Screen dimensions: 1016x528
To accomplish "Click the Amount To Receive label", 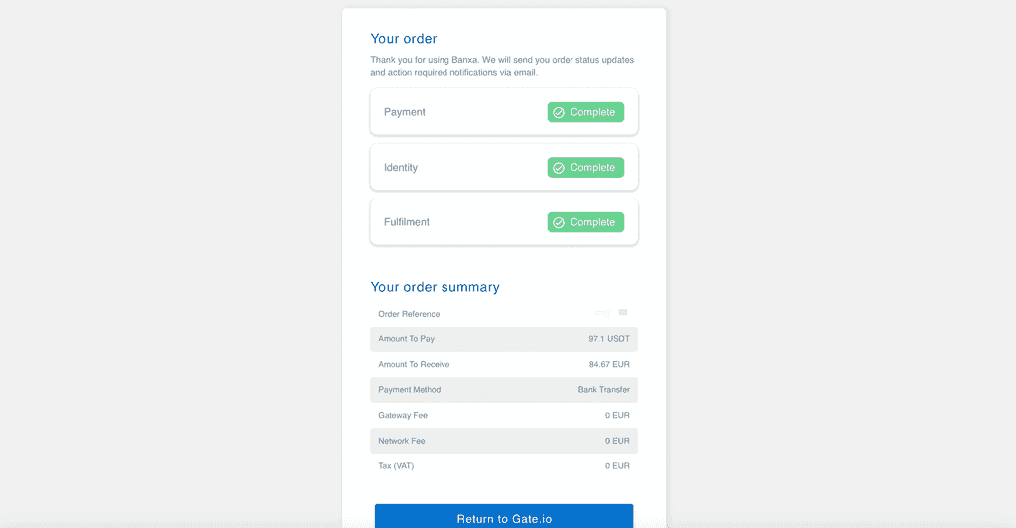I will 414,364.
